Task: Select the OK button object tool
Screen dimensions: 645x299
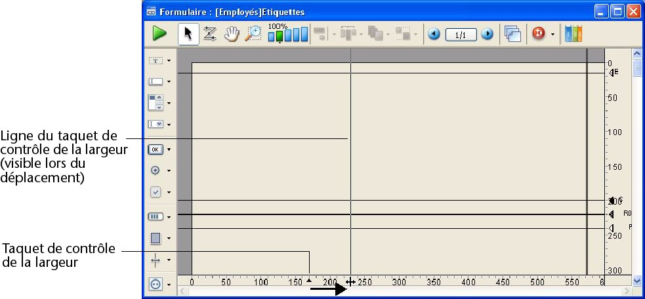Action: (x=156, y=149)
